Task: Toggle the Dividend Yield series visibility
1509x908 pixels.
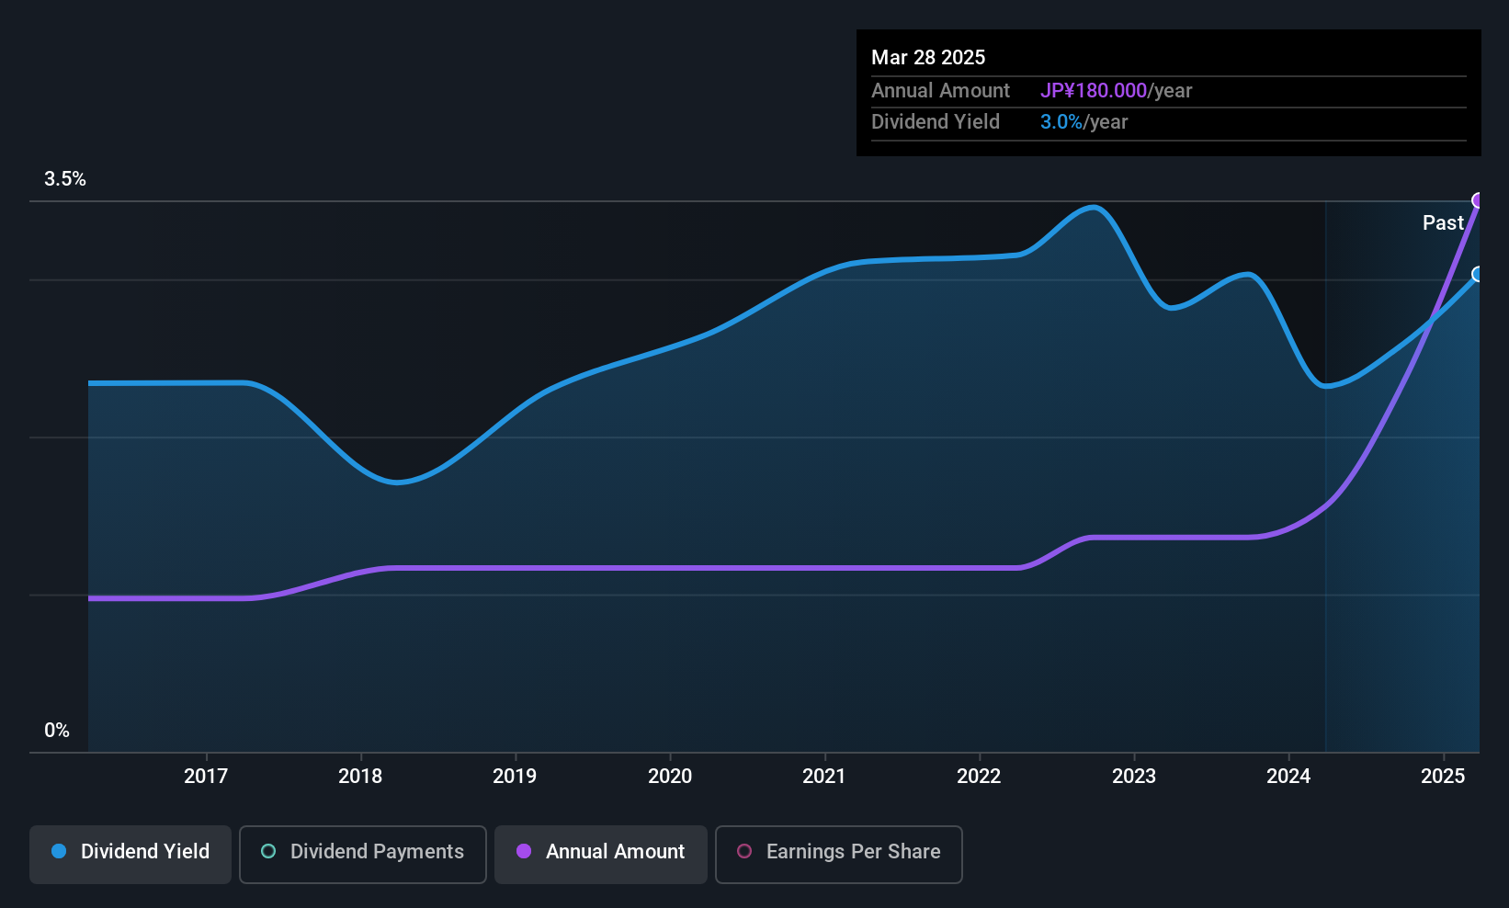Action: point(130,852)
